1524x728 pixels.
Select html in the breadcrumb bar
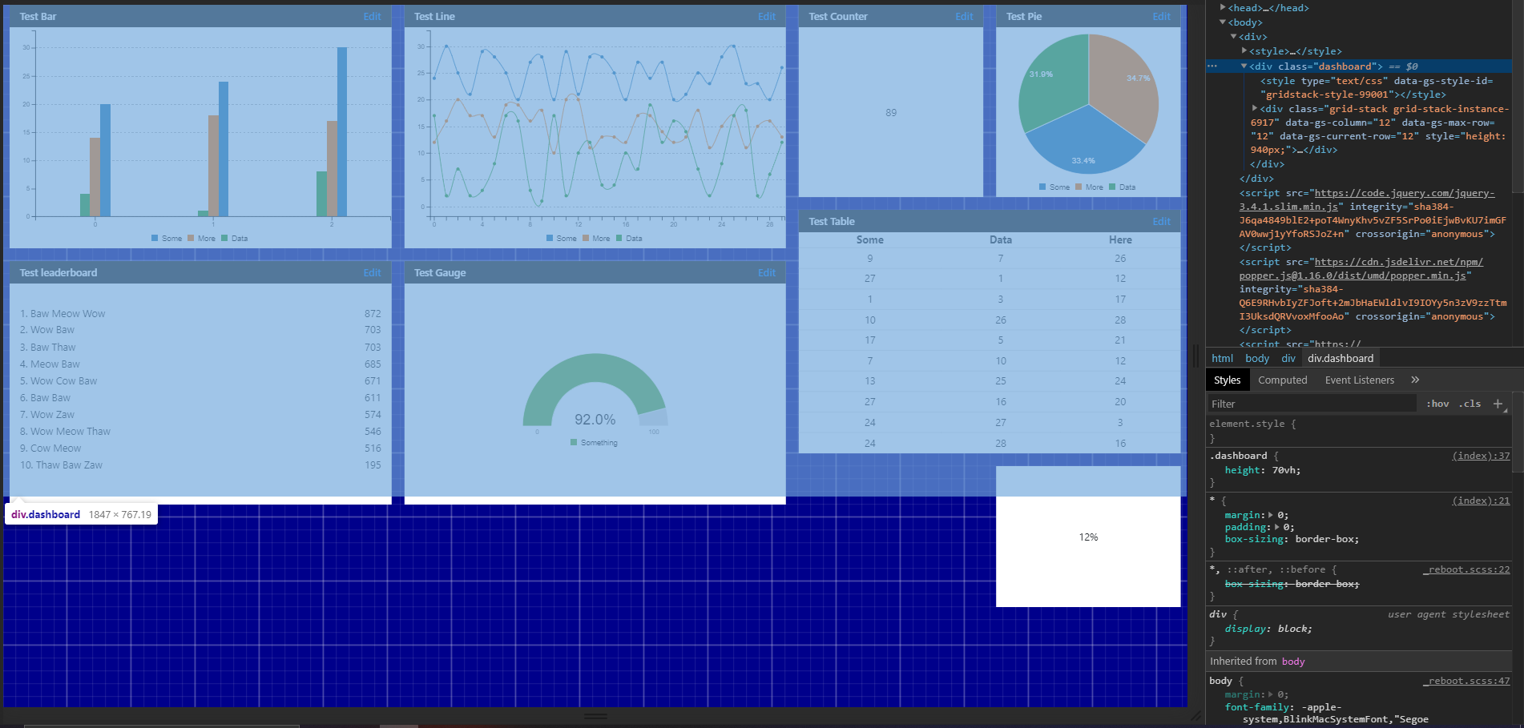point(1222,358)
